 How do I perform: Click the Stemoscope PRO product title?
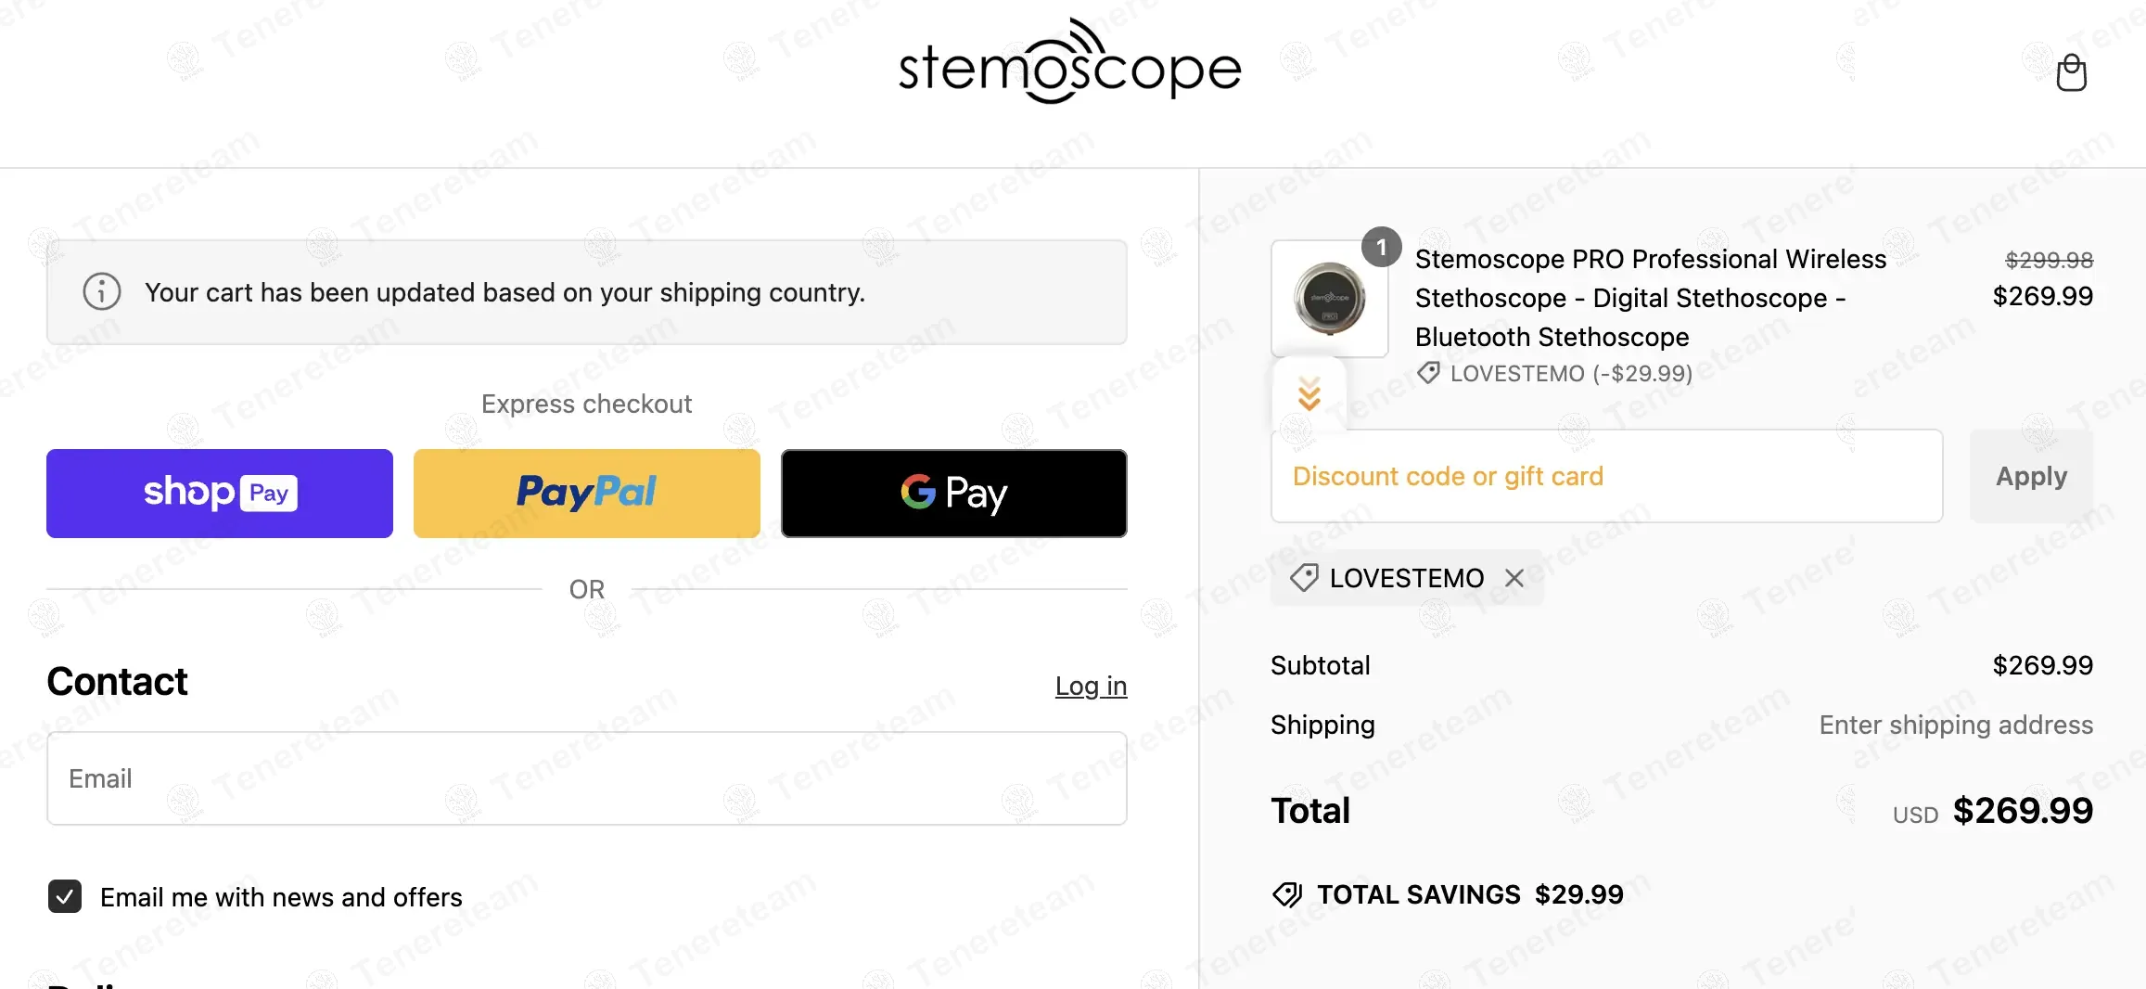click(x=1650, y=298)
